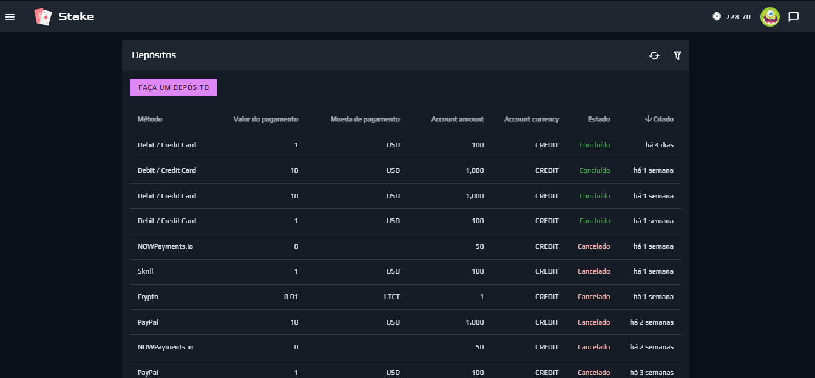Click the Stake playing cards logo
Viewport: 815px width, 378px height.
click(x=43, y=17)
